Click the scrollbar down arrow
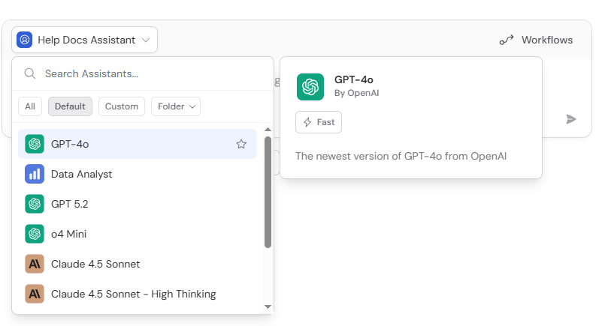 tap(268, 307)
